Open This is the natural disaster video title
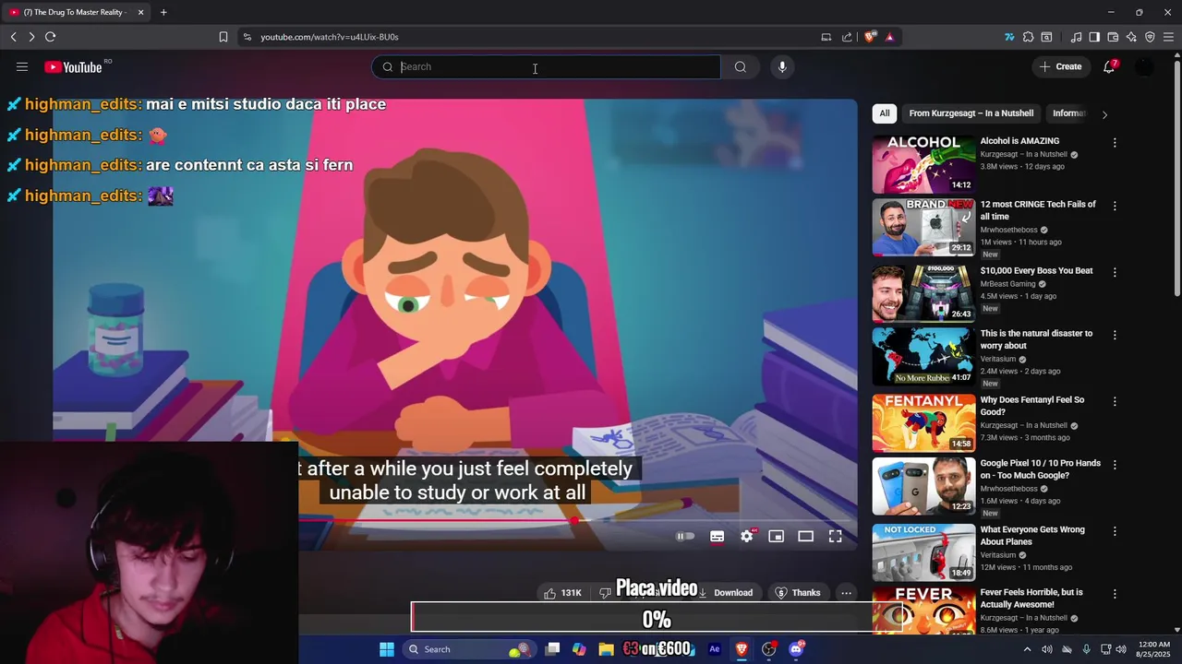 tap(1036, 339)
